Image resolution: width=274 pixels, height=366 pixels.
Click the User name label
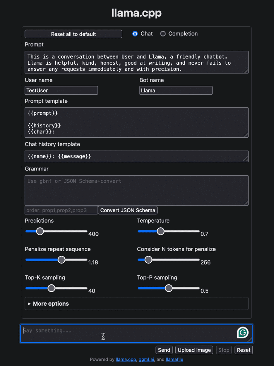point(39,80)
